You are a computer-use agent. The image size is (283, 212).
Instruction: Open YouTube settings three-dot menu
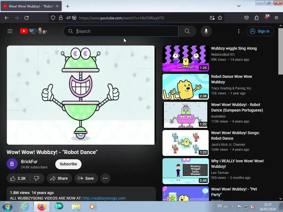coord(239,31)
